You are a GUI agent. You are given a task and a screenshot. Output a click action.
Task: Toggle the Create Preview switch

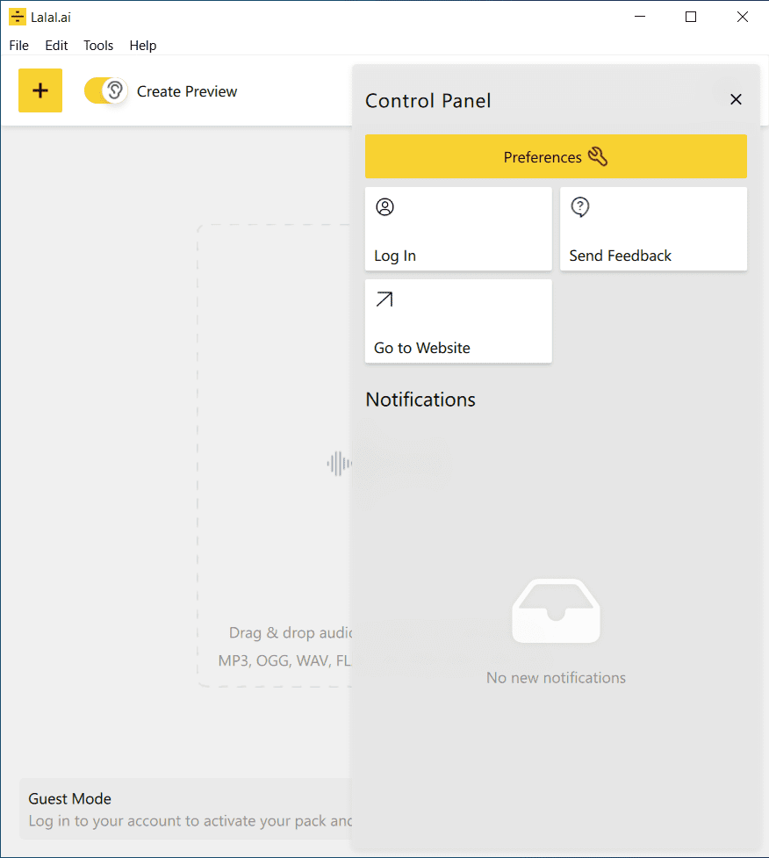106,90
